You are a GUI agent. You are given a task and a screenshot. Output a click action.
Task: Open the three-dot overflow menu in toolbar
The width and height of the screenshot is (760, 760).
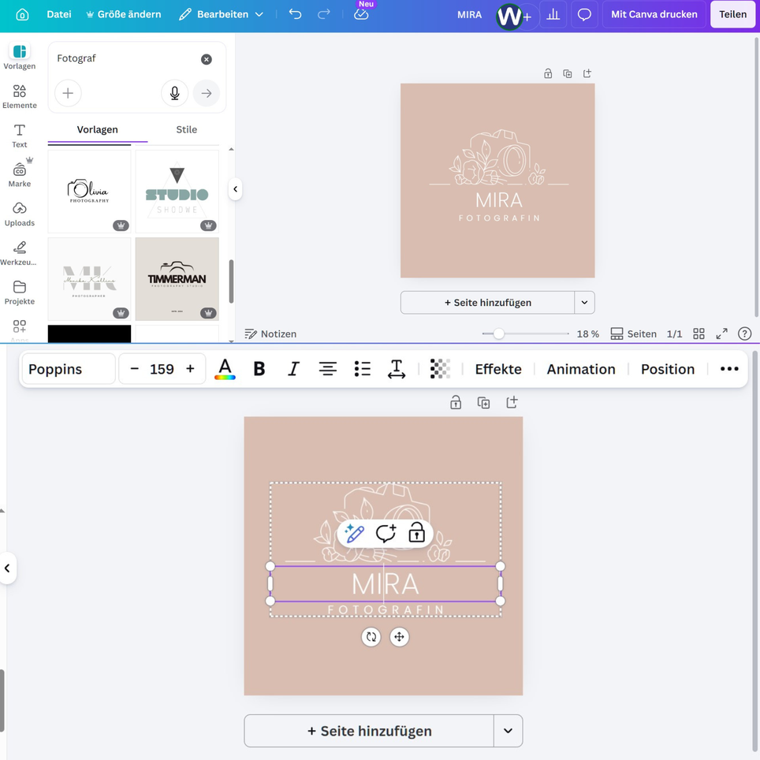728,368
